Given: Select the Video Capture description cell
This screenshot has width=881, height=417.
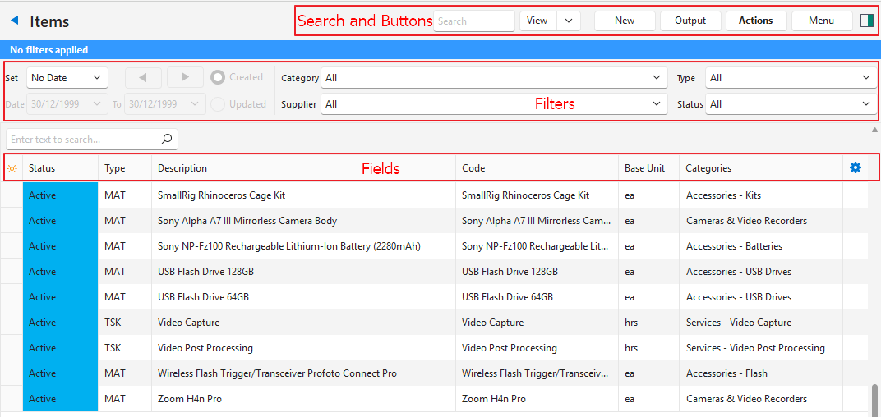Looking at the screenshot, I should (303, 322).
